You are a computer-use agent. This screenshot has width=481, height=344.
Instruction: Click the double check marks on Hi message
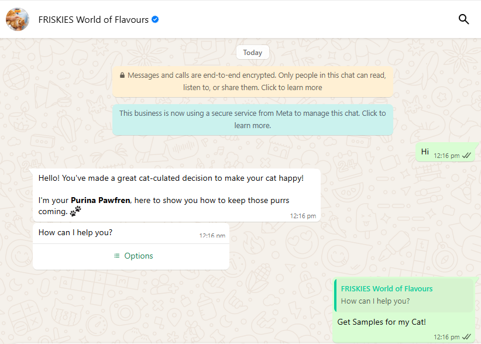(466, 156)
